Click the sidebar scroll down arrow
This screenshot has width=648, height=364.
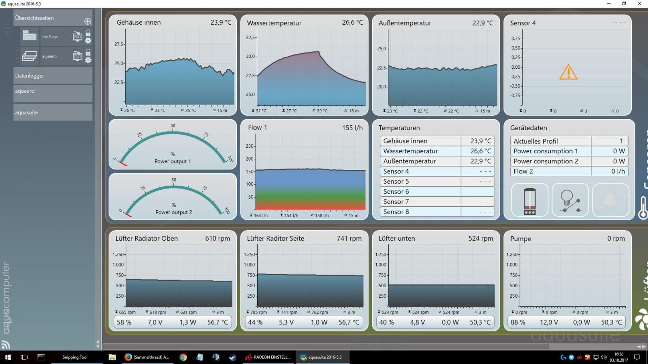tap(98, 347)
